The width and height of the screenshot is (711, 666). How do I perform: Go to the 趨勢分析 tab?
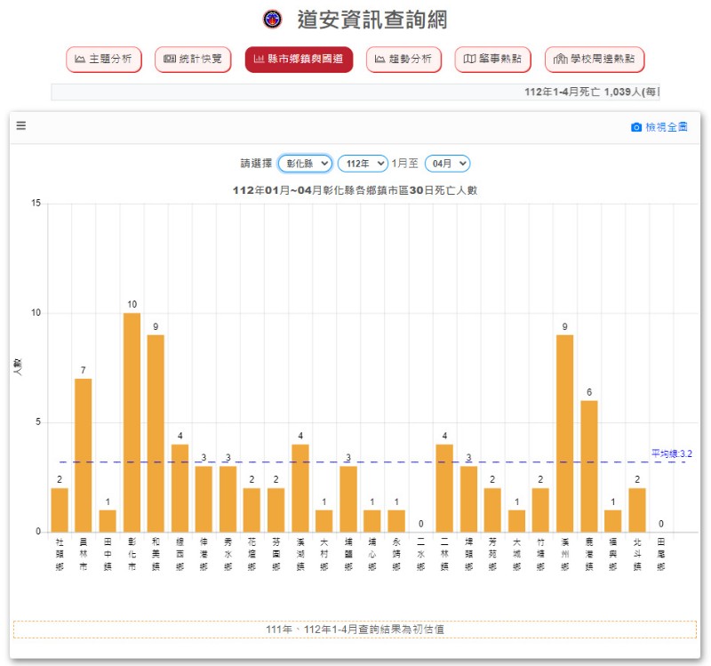point(403,60)
